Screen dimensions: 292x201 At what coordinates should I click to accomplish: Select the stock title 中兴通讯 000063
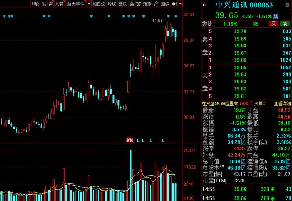pyautogui.click(x=245, y=5)
